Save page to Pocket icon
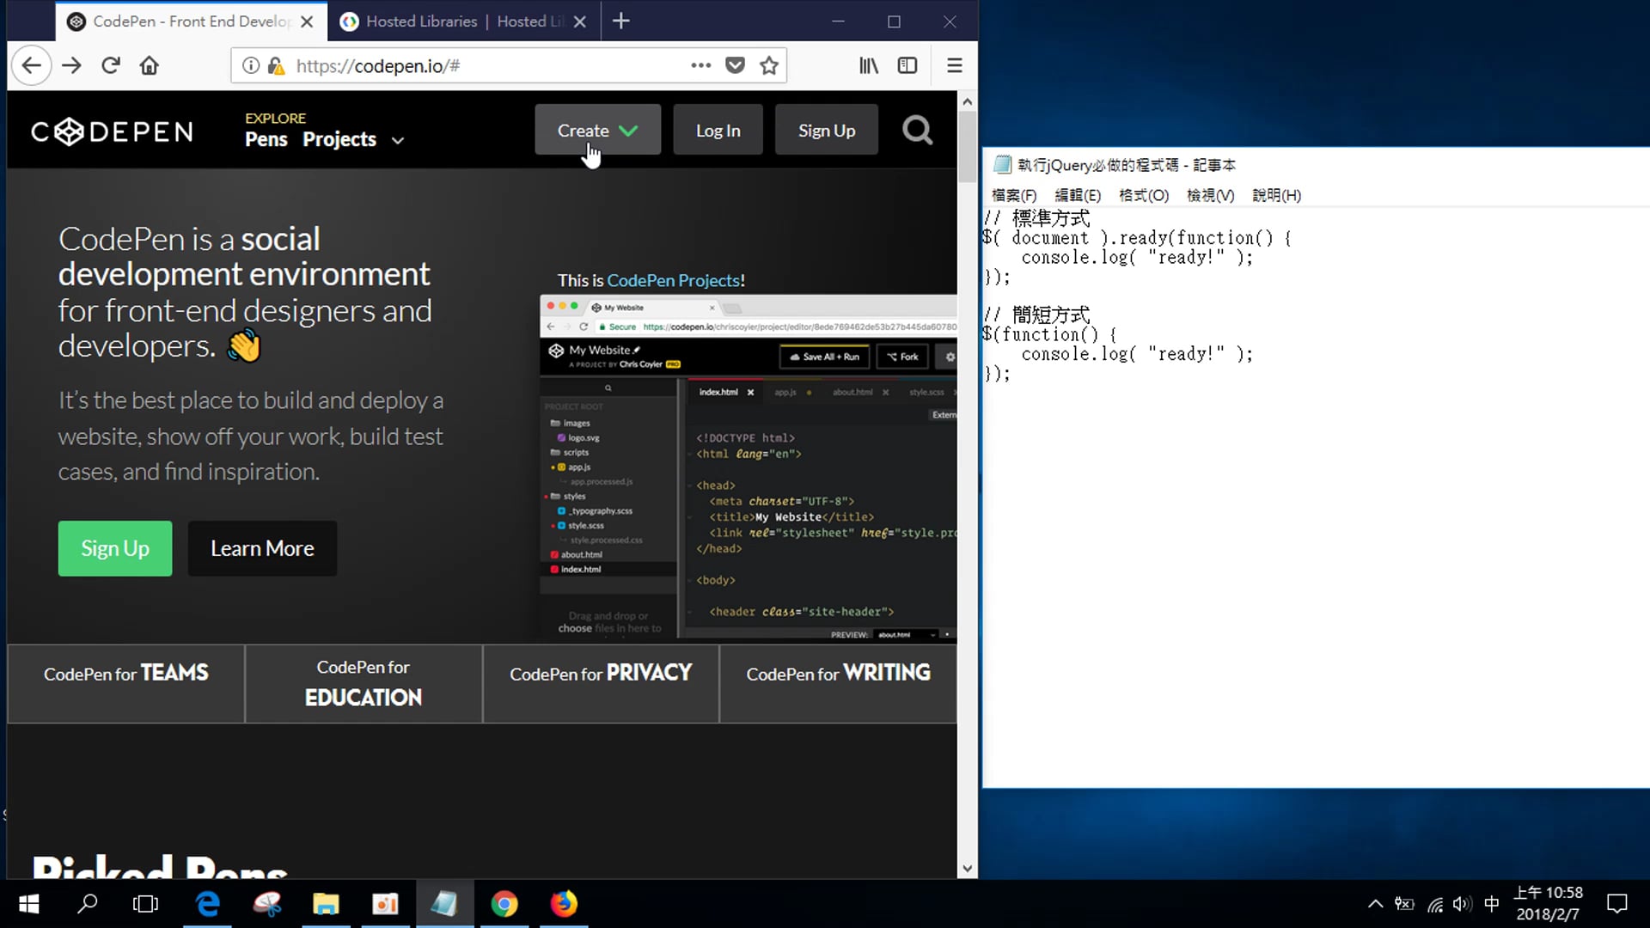Viewport: 1650px width, 928px height. [735, 65]
